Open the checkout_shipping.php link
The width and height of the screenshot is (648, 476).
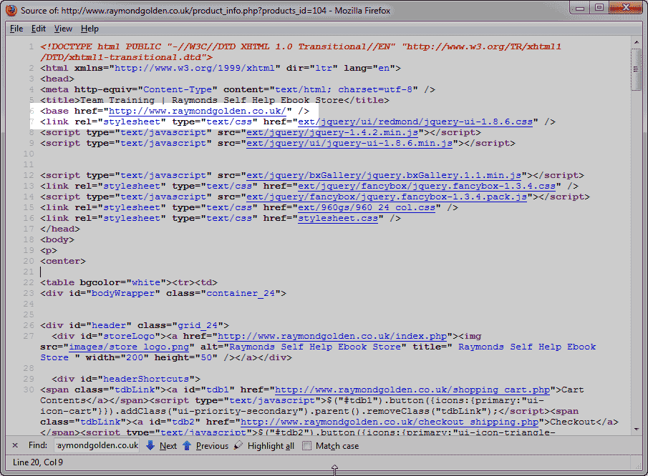click(x=390, y=422)
